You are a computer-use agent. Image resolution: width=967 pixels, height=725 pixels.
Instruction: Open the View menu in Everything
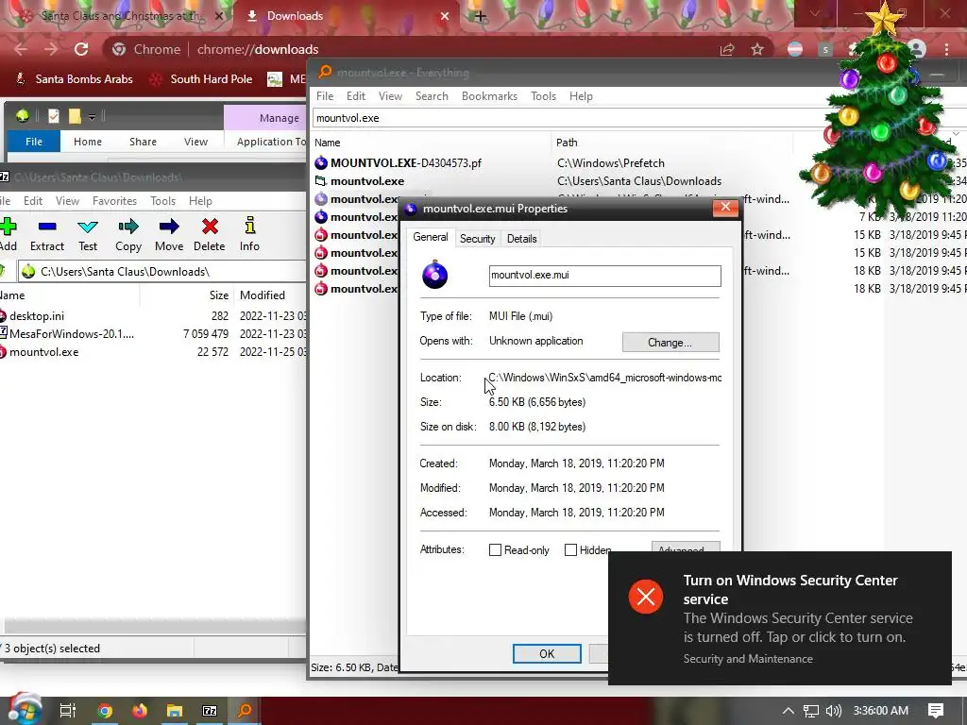point(390,96)
